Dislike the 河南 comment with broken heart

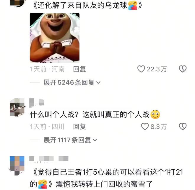(183, 69)
